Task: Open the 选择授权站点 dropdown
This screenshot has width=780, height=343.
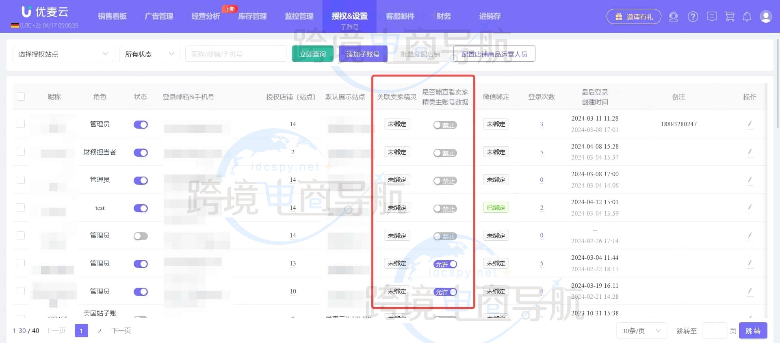Action: click(63, 54)
